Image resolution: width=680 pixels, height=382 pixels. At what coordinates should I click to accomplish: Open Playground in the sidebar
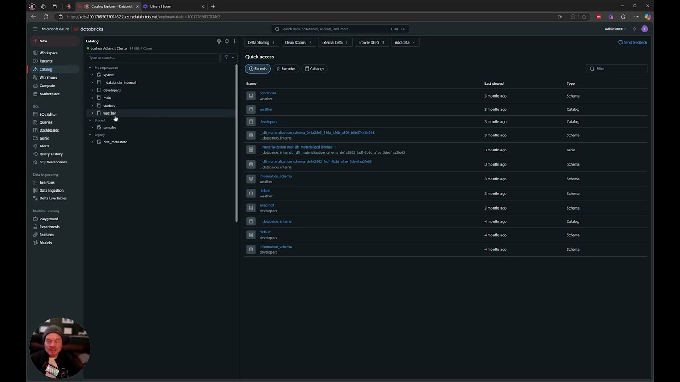[49, 219]
